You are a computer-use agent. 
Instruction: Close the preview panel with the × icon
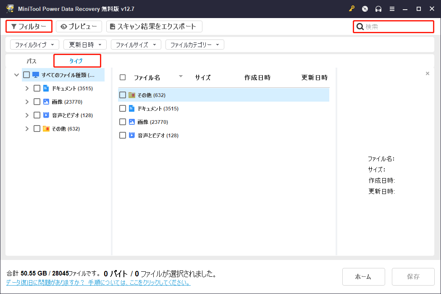(428, 73)
